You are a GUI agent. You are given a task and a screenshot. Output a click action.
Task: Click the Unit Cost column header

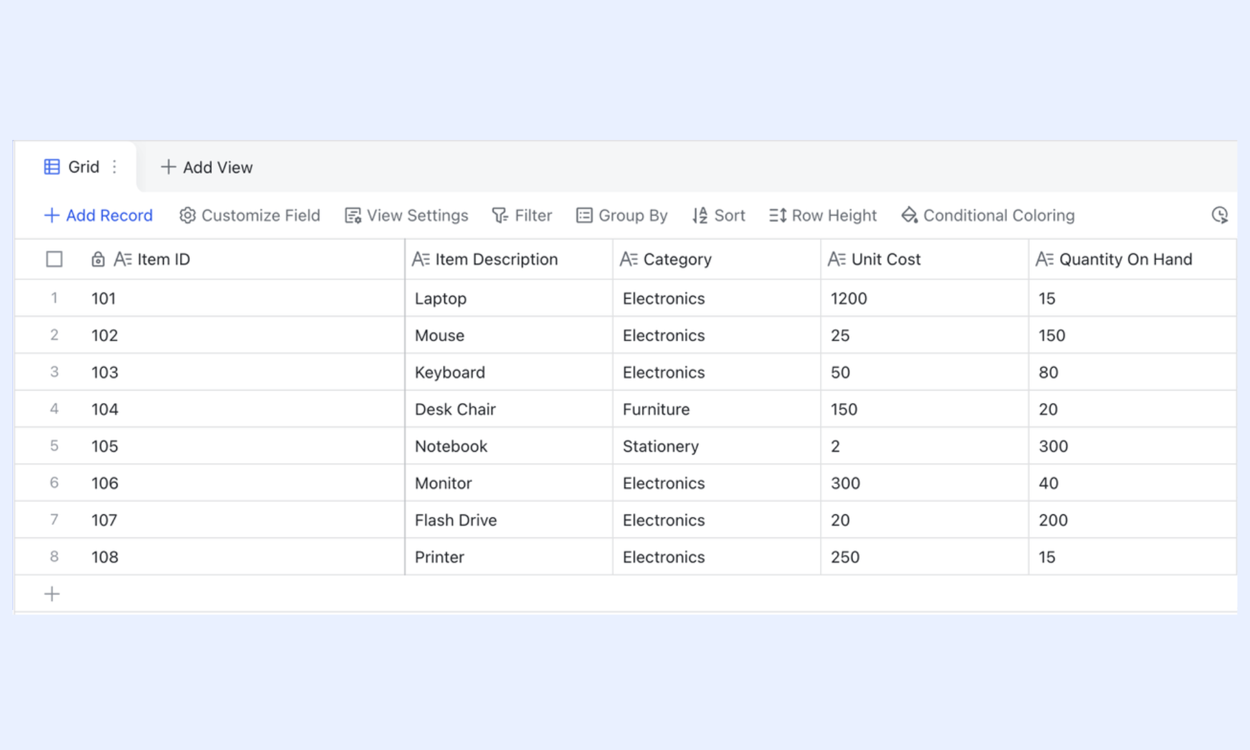tap(925, 259)
